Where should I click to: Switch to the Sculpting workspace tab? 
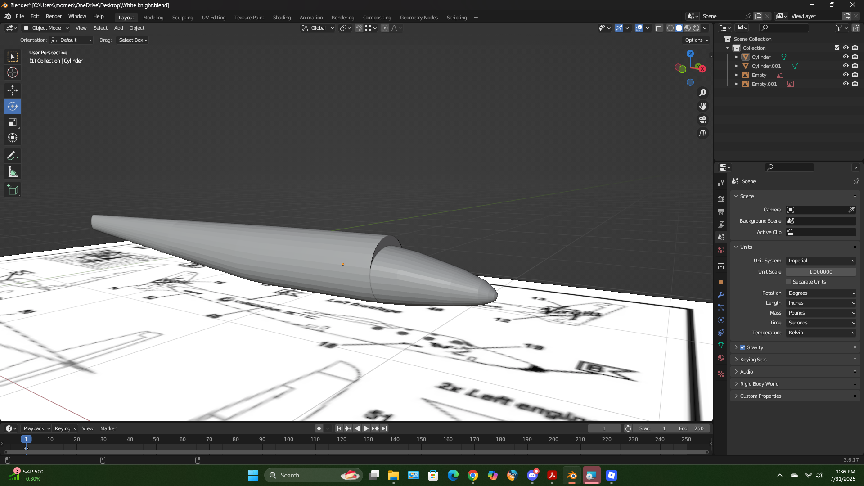coord(182,18)
